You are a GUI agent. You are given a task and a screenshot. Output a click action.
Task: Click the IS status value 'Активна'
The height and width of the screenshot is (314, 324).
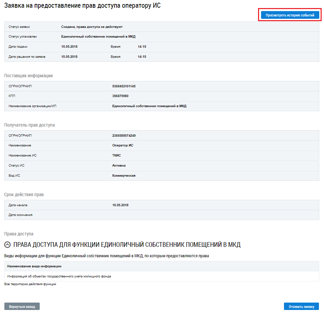119,166
